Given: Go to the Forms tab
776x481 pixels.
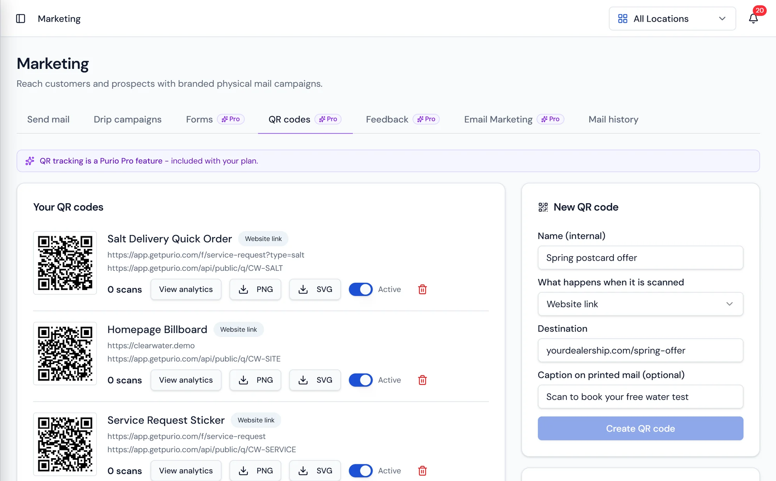Looking at the screenshot, I should [215, 119].
